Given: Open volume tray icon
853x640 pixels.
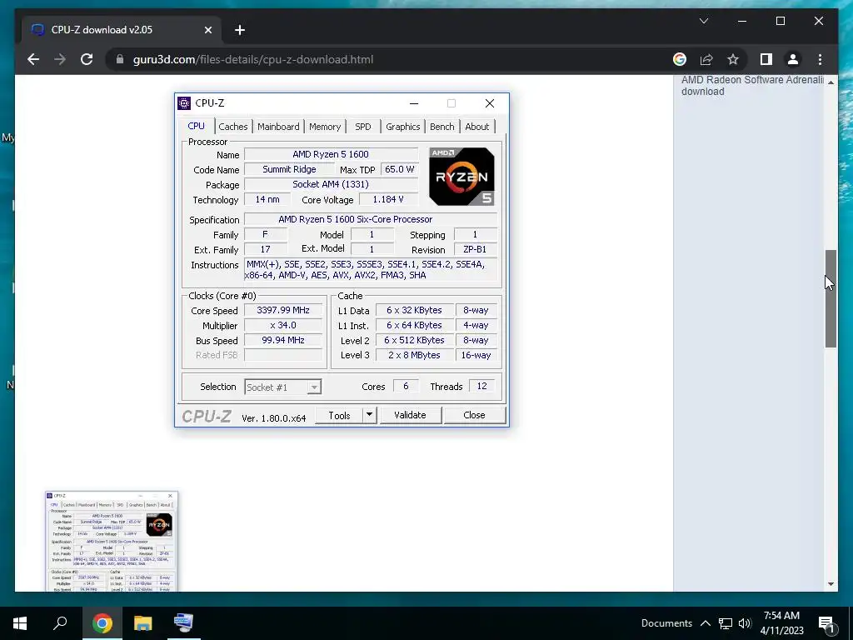Looking at the screenshot, I should click(x=745, y=623).
